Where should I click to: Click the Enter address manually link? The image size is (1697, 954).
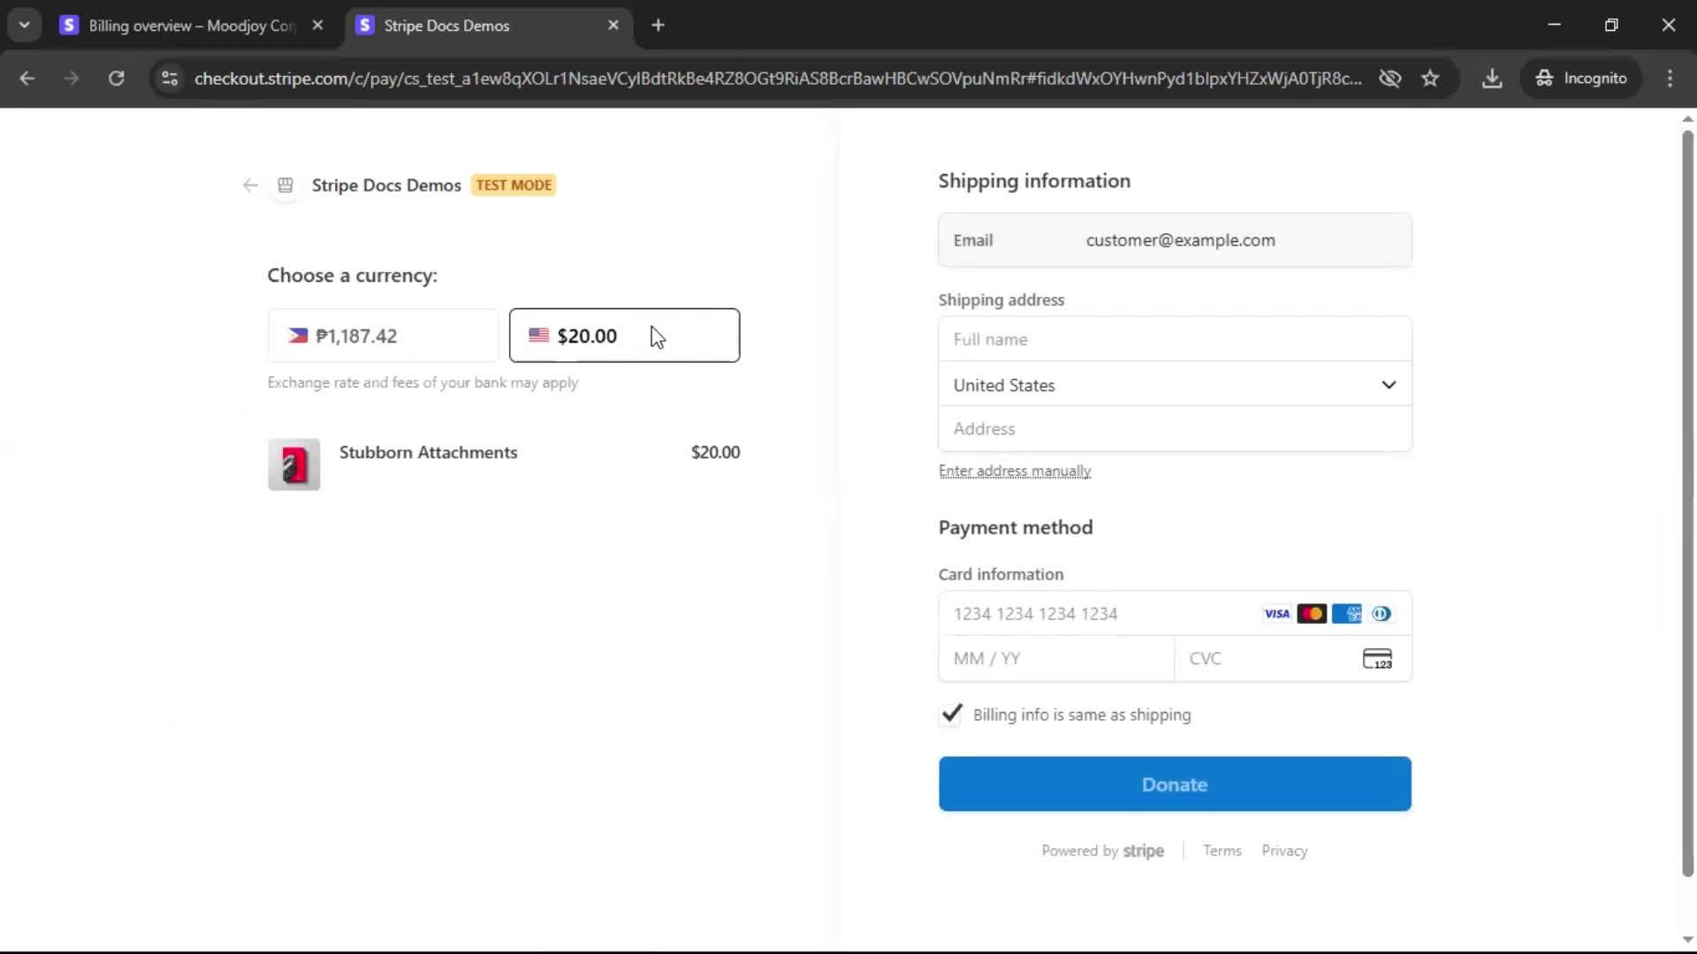tap(1015, 472)
